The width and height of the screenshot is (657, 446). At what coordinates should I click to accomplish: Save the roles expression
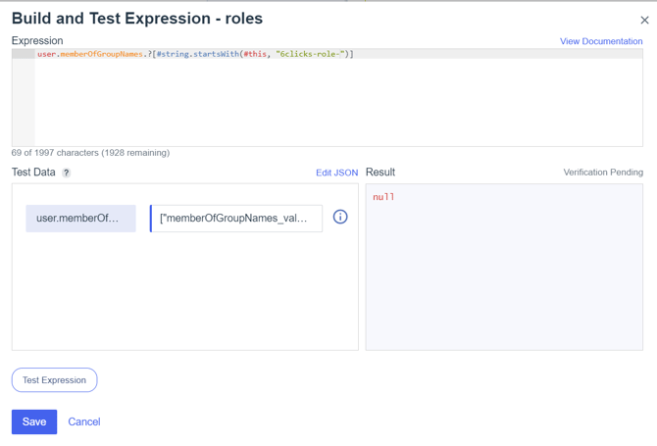tap(34, 421)
